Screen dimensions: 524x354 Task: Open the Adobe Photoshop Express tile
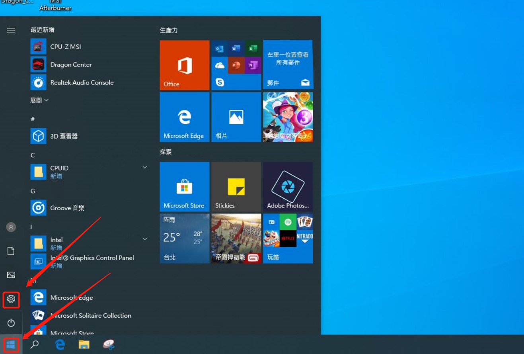[288, 187]
